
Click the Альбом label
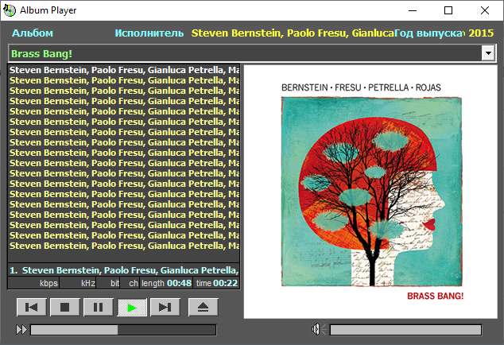point(33,33)
